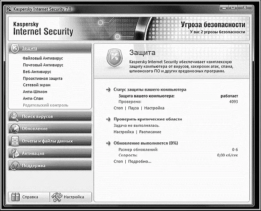Click arrow icon beside Обновление выполняется
The width and height of the screenshot is (261, 211).
[x=108, y=143]
